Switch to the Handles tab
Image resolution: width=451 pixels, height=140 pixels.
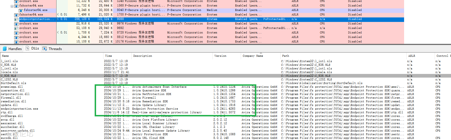pyautogui.click(x=12, y=49)
